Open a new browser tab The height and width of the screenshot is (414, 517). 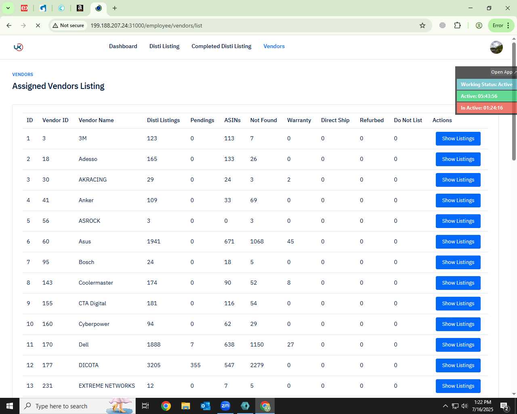coord(115,8)
